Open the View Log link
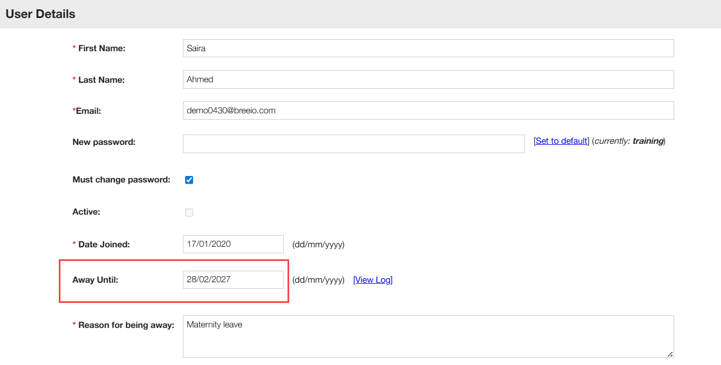721x365 pixels. pos(372,280)
